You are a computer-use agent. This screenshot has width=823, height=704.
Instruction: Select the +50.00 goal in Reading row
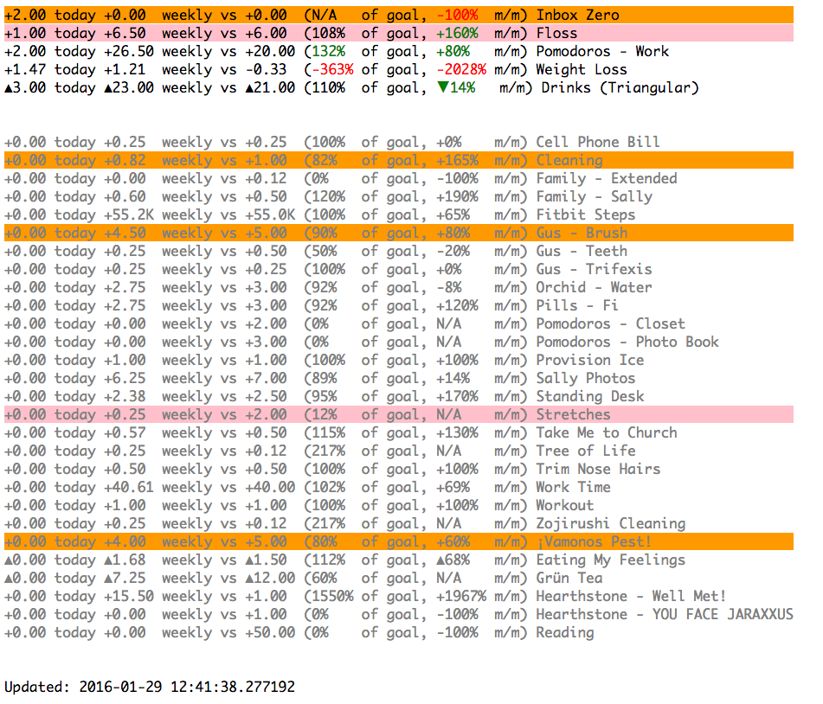click(270, 633)
